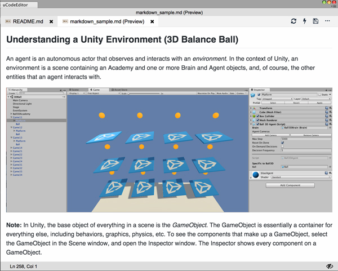Click the green window button
The height and width of the screenshot is (271, 338).
pyautogui.click(x=324, y=2)
